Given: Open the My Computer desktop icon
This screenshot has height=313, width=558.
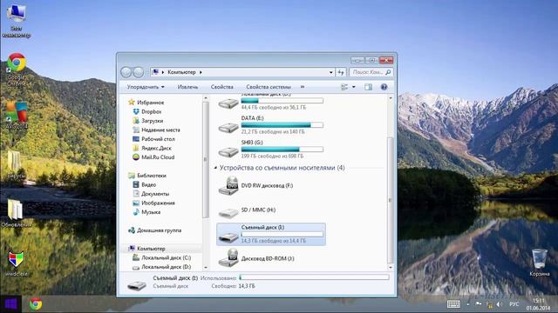Looking at the screenshot, I should click(16, 21).
